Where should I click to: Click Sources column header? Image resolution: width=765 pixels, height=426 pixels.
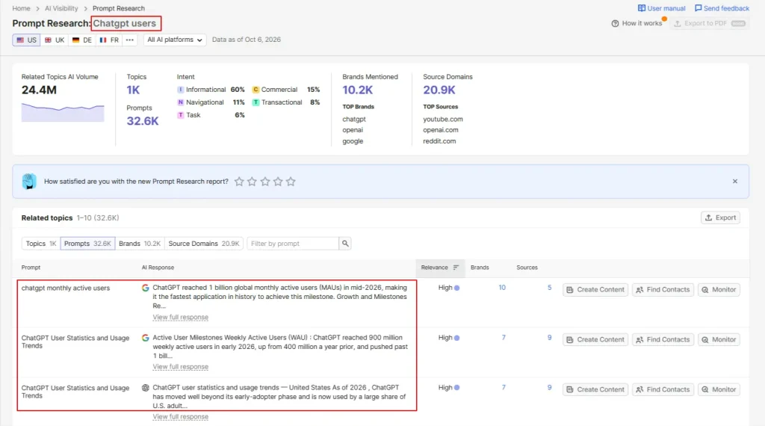[x=527, y=268]
